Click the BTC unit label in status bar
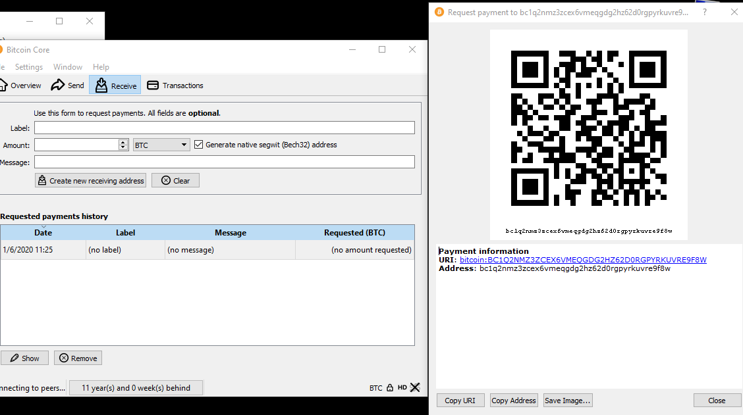 coord(375,388)
